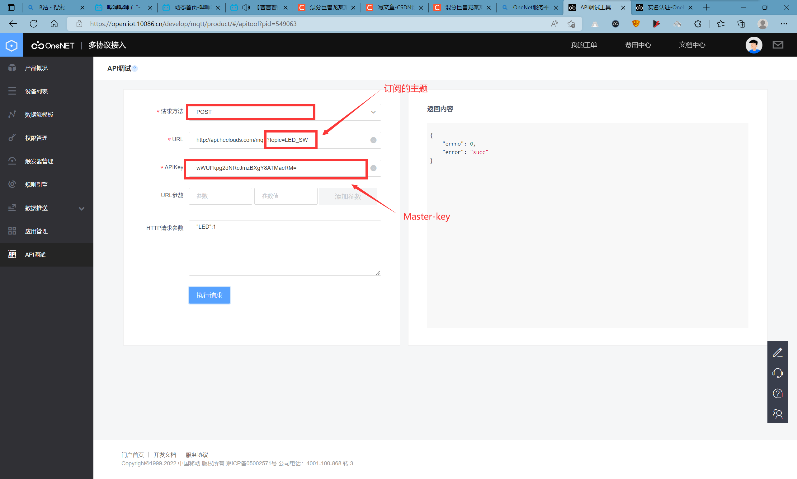Image resolution: width=797 pixels, height=479 pixels.
Task: Open browser settings and more menu
Action: coord(784,24)
